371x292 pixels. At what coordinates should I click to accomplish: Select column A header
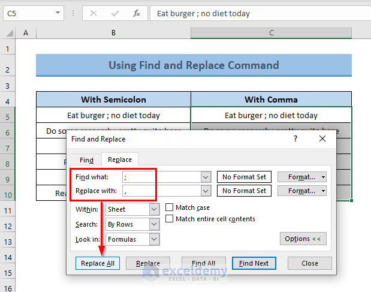click(x=26, y=32)
